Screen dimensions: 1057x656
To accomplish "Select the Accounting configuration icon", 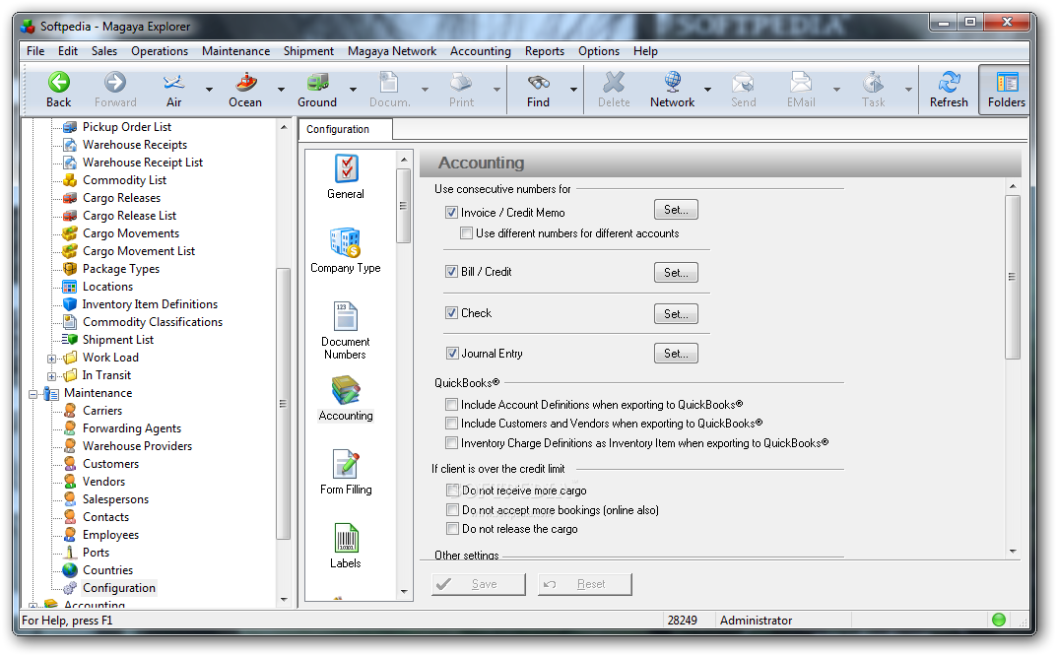I will (x=346, y=390).
